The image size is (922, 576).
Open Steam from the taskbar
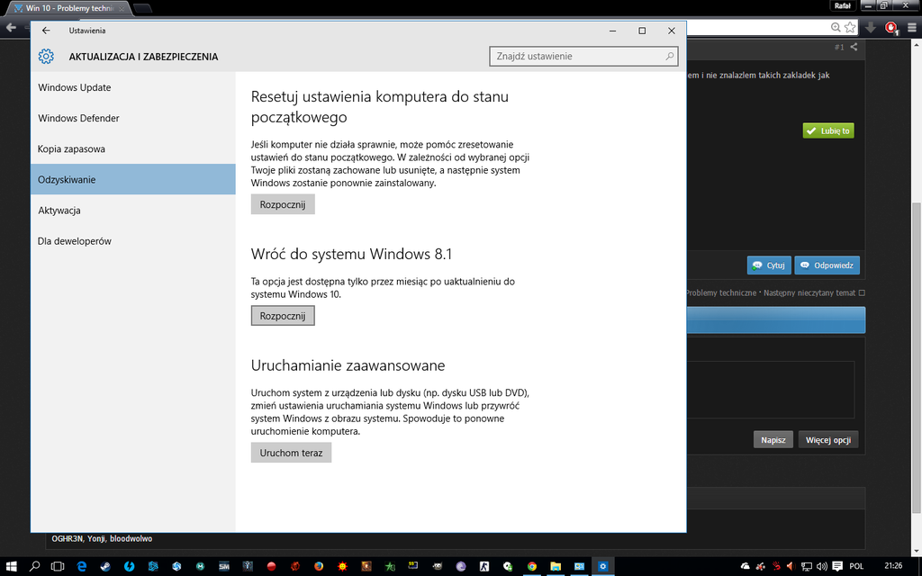(105, 567)
